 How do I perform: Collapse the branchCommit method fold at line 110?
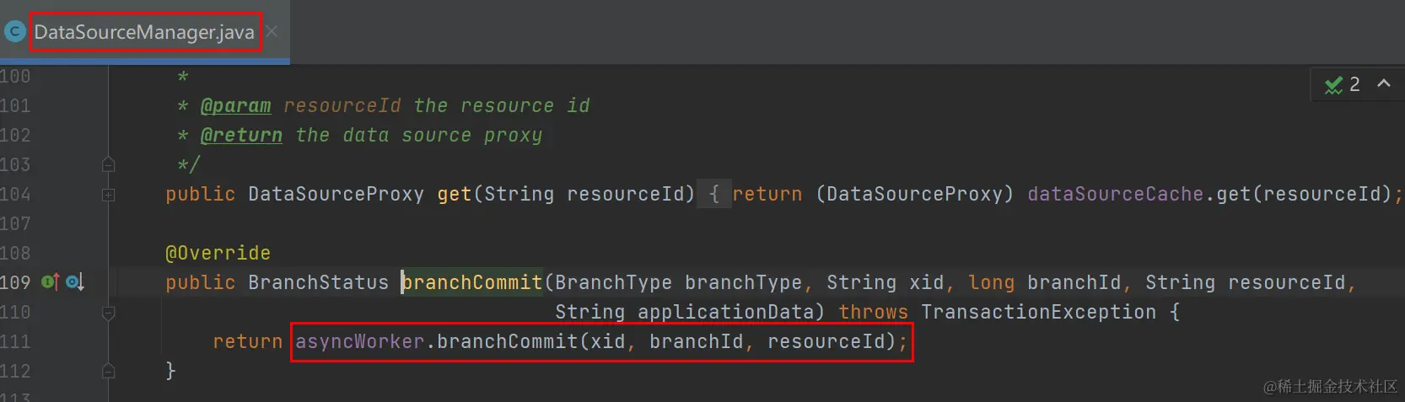109,313
